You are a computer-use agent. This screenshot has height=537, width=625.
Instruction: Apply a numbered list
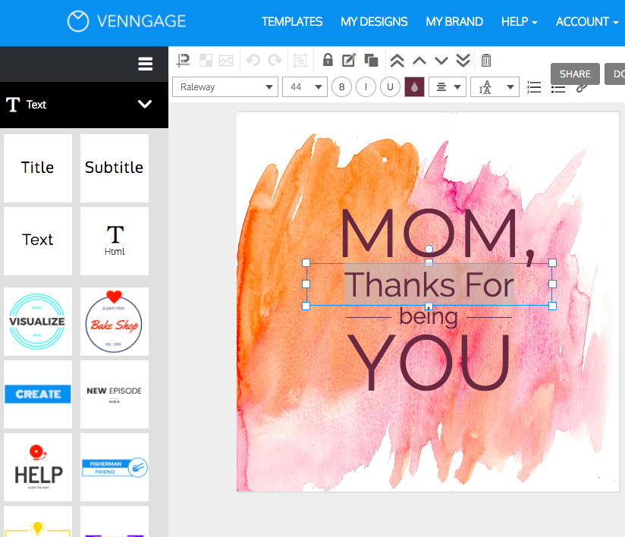point(534,87)
